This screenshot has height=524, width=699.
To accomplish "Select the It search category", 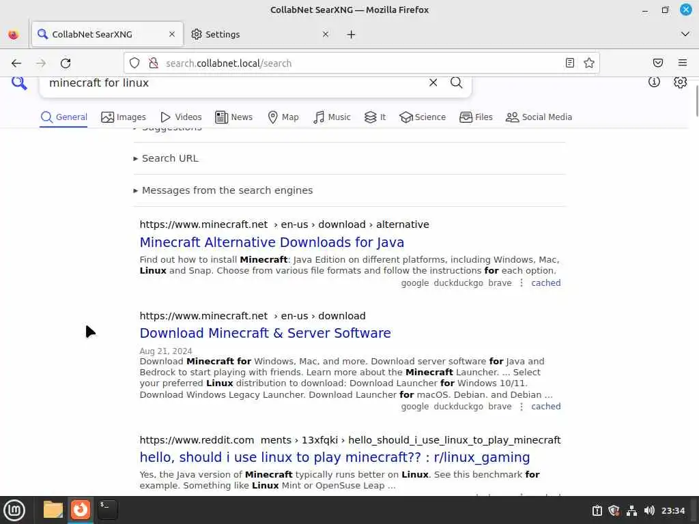I will pos(375,117).
